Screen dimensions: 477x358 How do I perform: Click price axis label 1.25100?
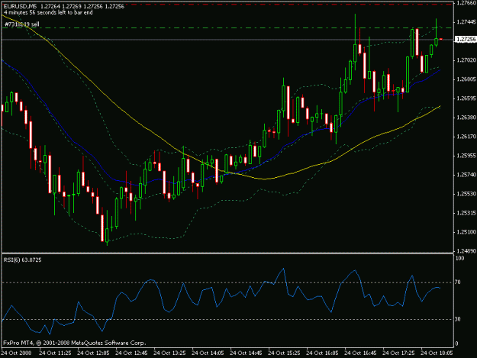tap(466, 232)
